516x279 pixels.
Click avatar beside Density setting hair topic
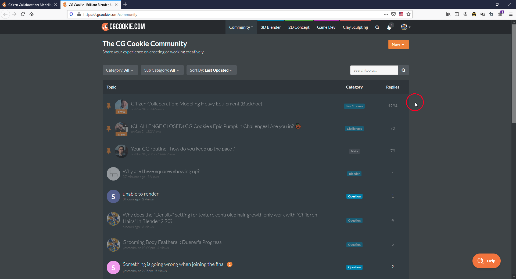tap(113, 219)
